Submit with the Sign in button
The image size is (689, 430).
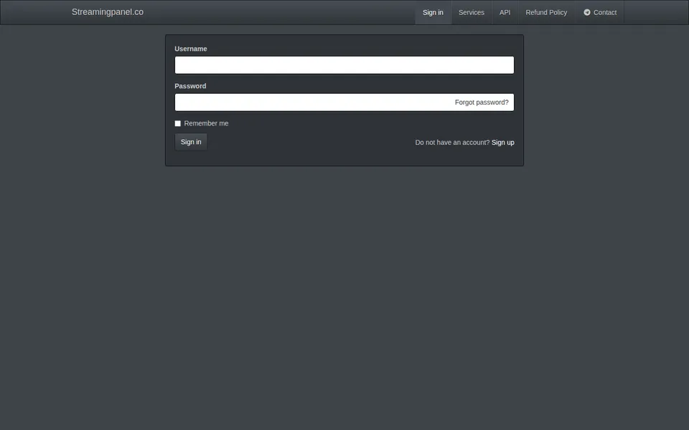coord(191,142)
